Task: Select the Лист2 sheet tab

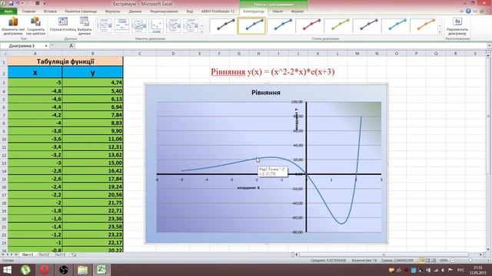Action: [x=44, y=255]
